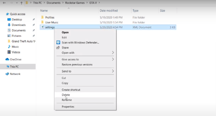The width and height of the screenshot is (216, 116).
Task: Expand chevron after This PC breadcrumb
Action: 44,3
